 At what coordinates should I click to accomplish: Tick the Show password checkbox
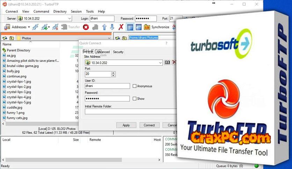[x=134, y=99]
